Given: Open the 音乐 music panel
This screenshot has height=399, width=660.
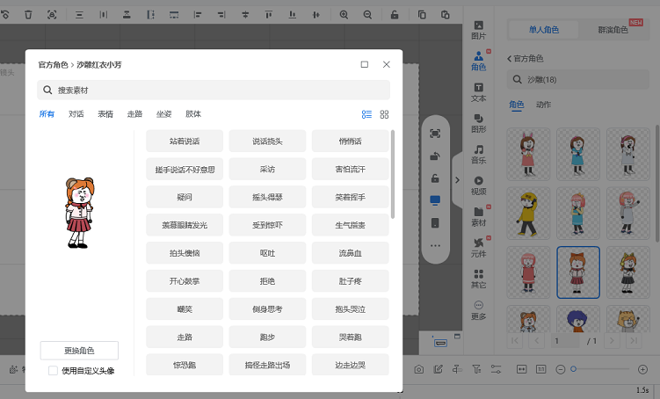Looking at the screenshot, I should click(479, 155).
